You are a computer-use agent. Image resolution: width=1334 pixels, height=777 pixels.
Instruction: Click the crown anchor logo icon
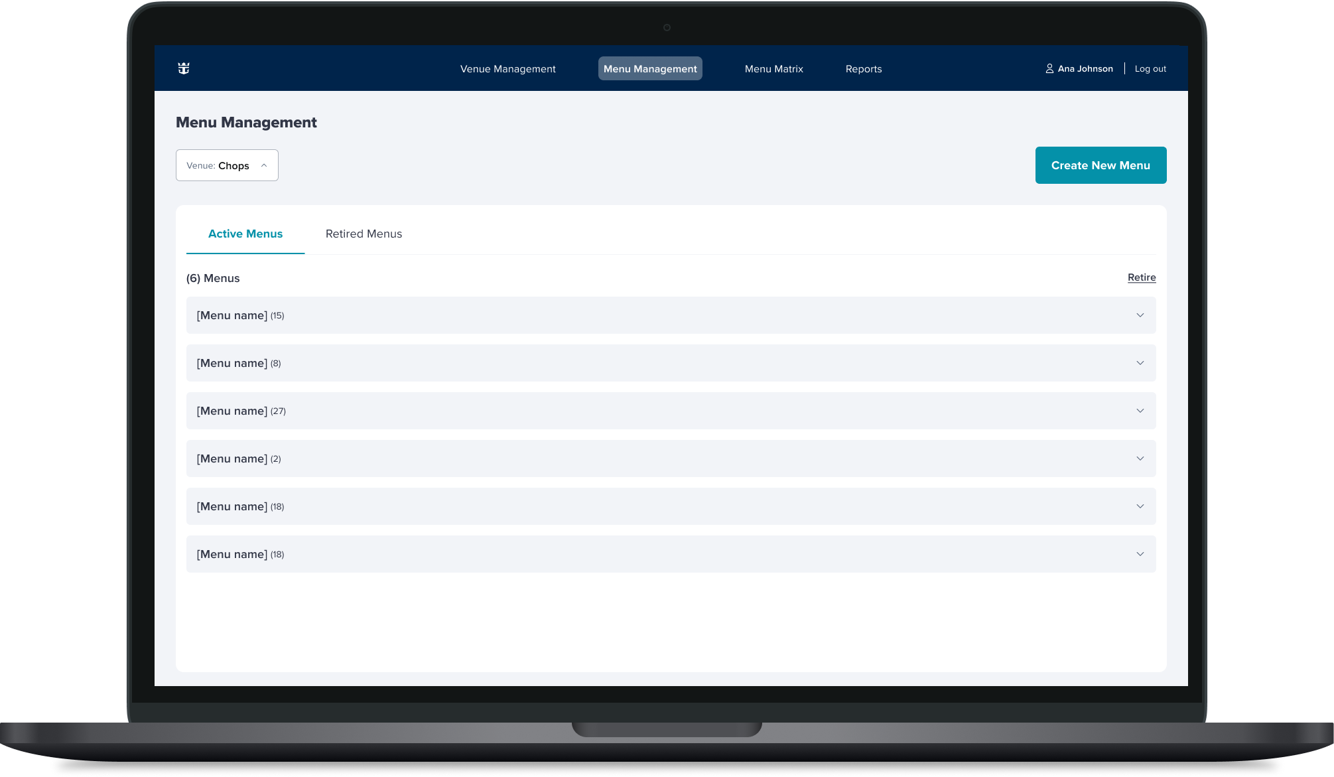184,68
